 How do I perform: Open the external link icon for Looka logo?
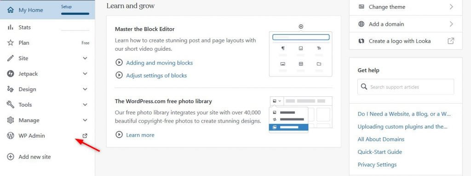point(451,41)
